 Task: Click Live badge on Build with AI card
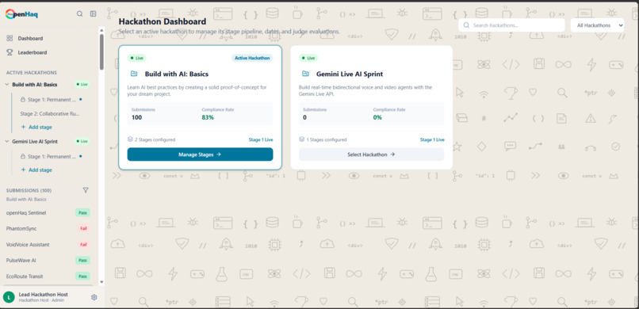tap(136, 58)
